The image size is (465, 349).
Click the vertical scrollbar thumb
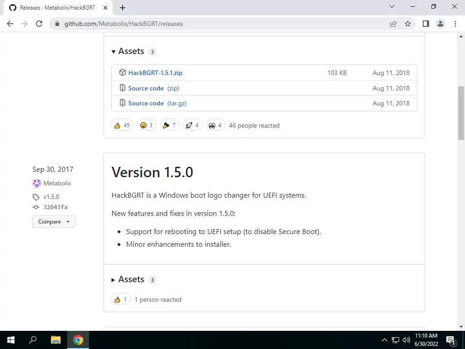tap(461, 113)
